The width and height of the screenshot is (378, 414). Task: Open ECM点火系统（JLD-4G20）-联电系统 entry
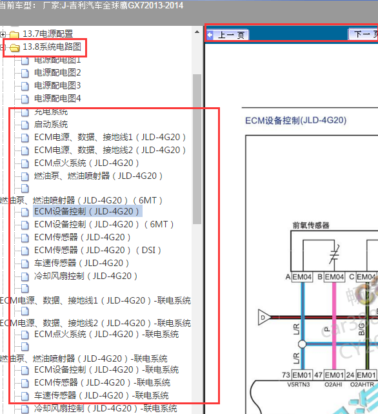point(106,335)
